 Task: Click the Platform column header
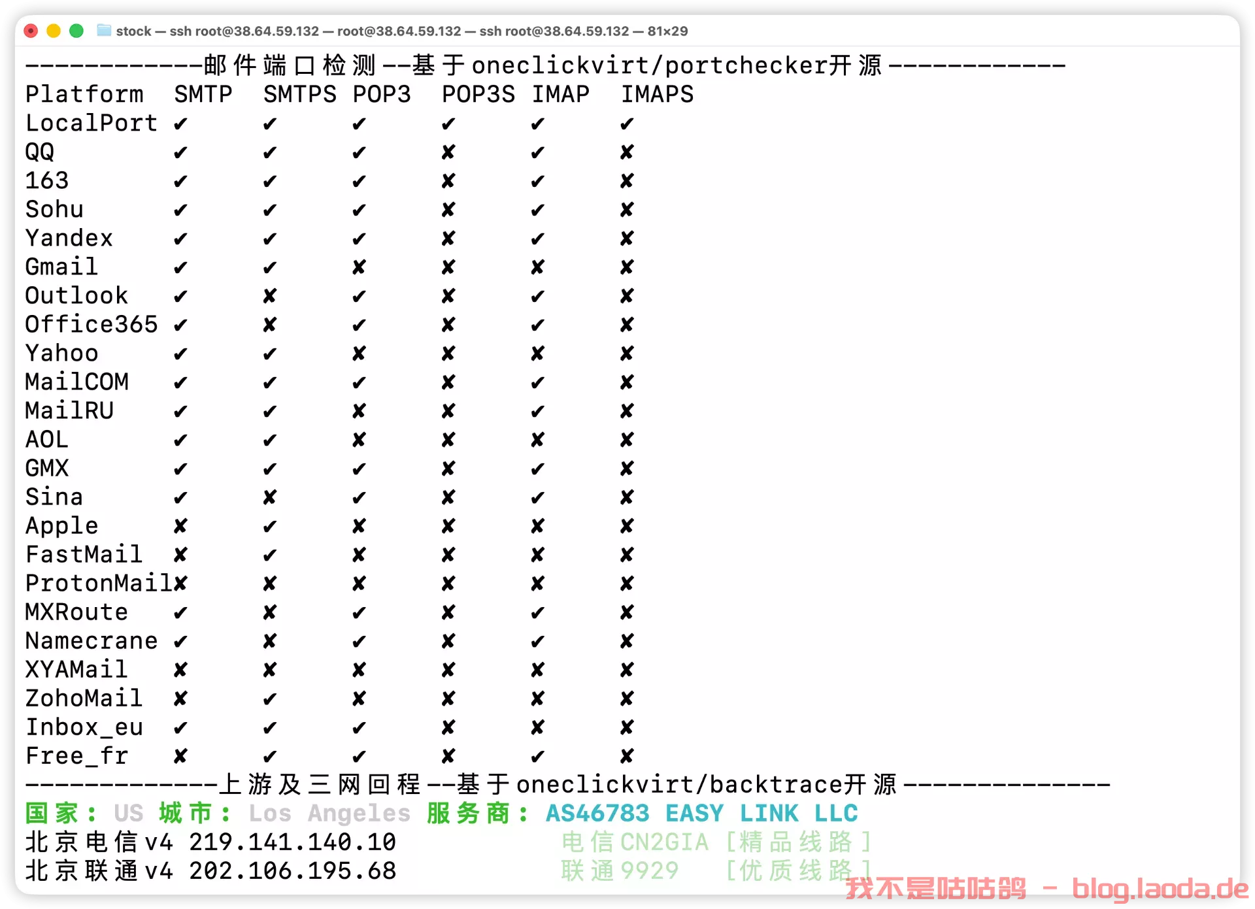pyautogui.click(x=84, y=94)
